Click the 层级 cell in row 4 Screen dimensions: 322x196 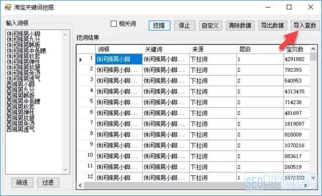coord(260,91)
